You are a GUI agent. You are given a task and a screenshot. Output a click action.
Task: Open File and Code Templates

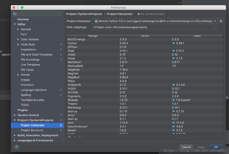pos(37,54)
